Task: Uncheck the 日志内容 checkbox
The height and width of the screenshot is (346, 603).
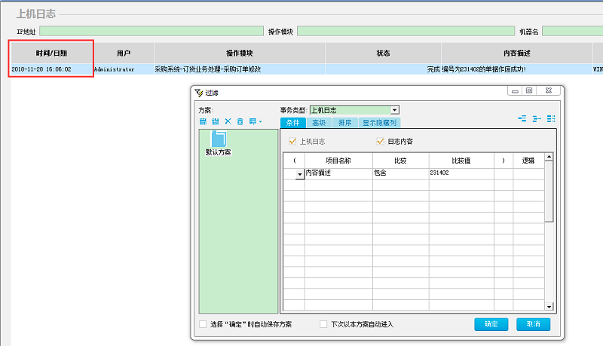Action: [x=380, y=141]
